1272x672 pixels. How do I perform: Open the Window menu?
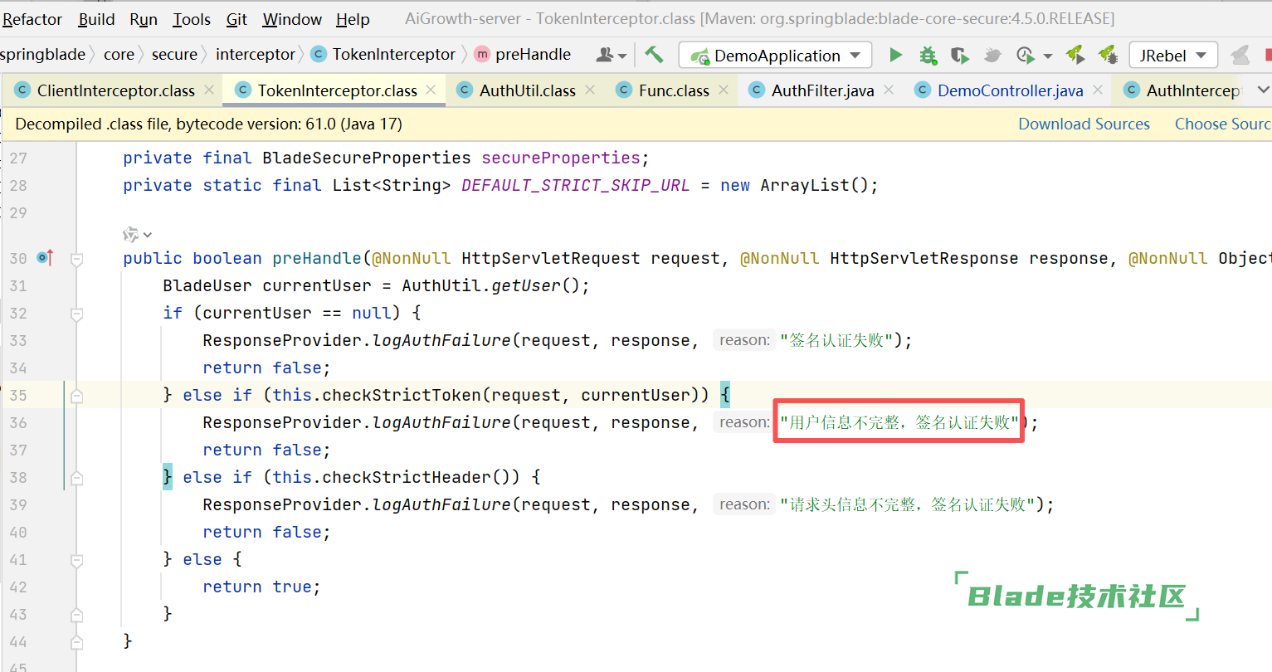(292, 19)
